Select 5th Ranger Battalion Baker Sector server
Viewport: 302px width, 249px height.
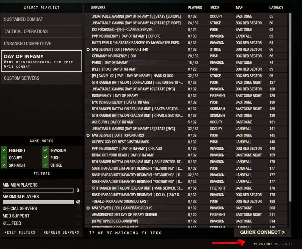pos(186,109)
